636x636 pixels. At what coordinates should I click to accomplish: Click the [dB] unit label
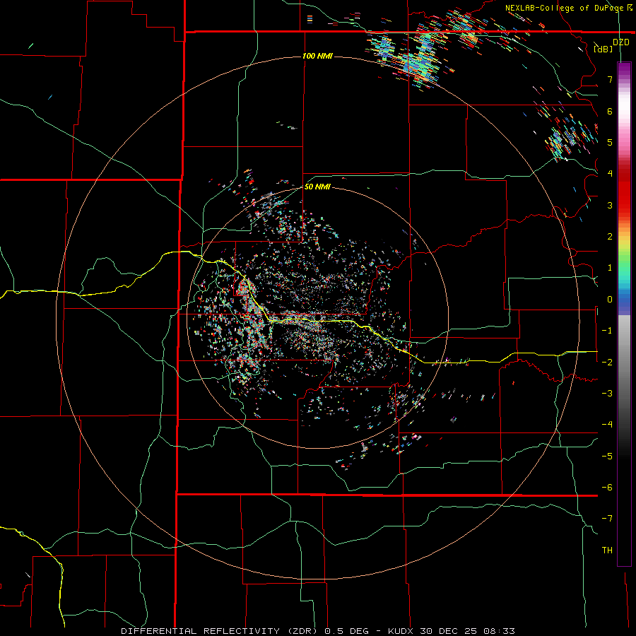coord(603,49)
